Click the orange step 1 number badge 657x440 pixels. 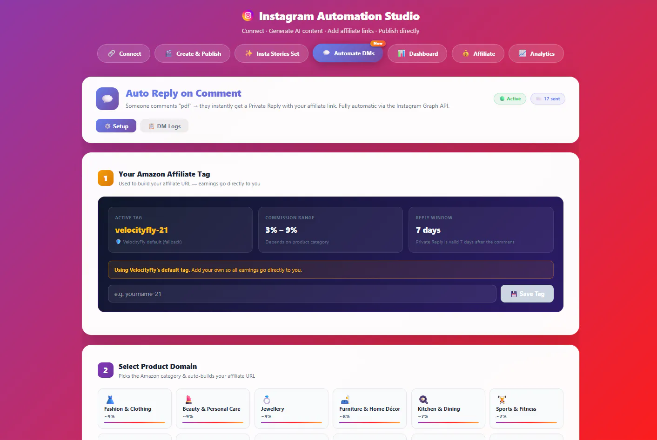coord(106,178)
